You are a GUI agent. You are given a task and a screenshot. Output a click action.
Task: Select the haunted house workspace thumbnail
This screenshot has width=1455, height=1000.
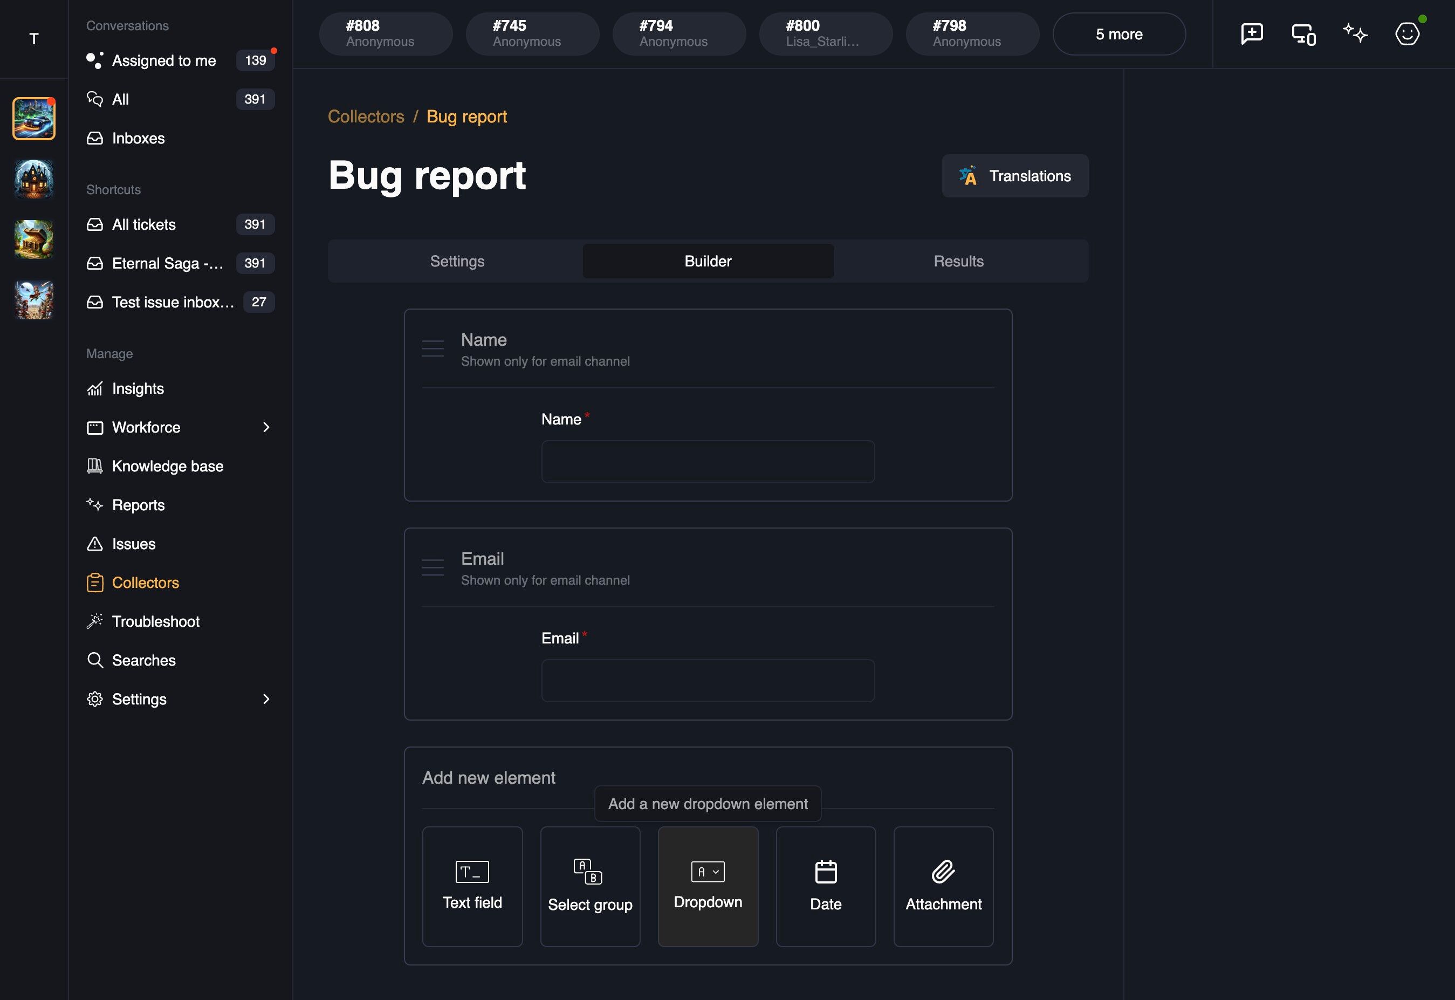[34, 179]
